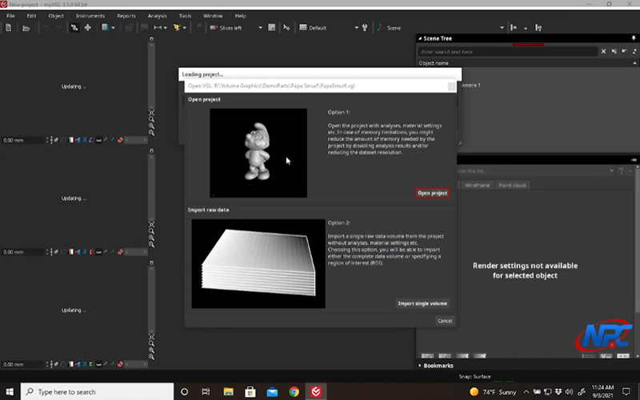Screen dimensions: 640x400
Task: Collapse the Scene Tree panel header
Action: [422, 38]
